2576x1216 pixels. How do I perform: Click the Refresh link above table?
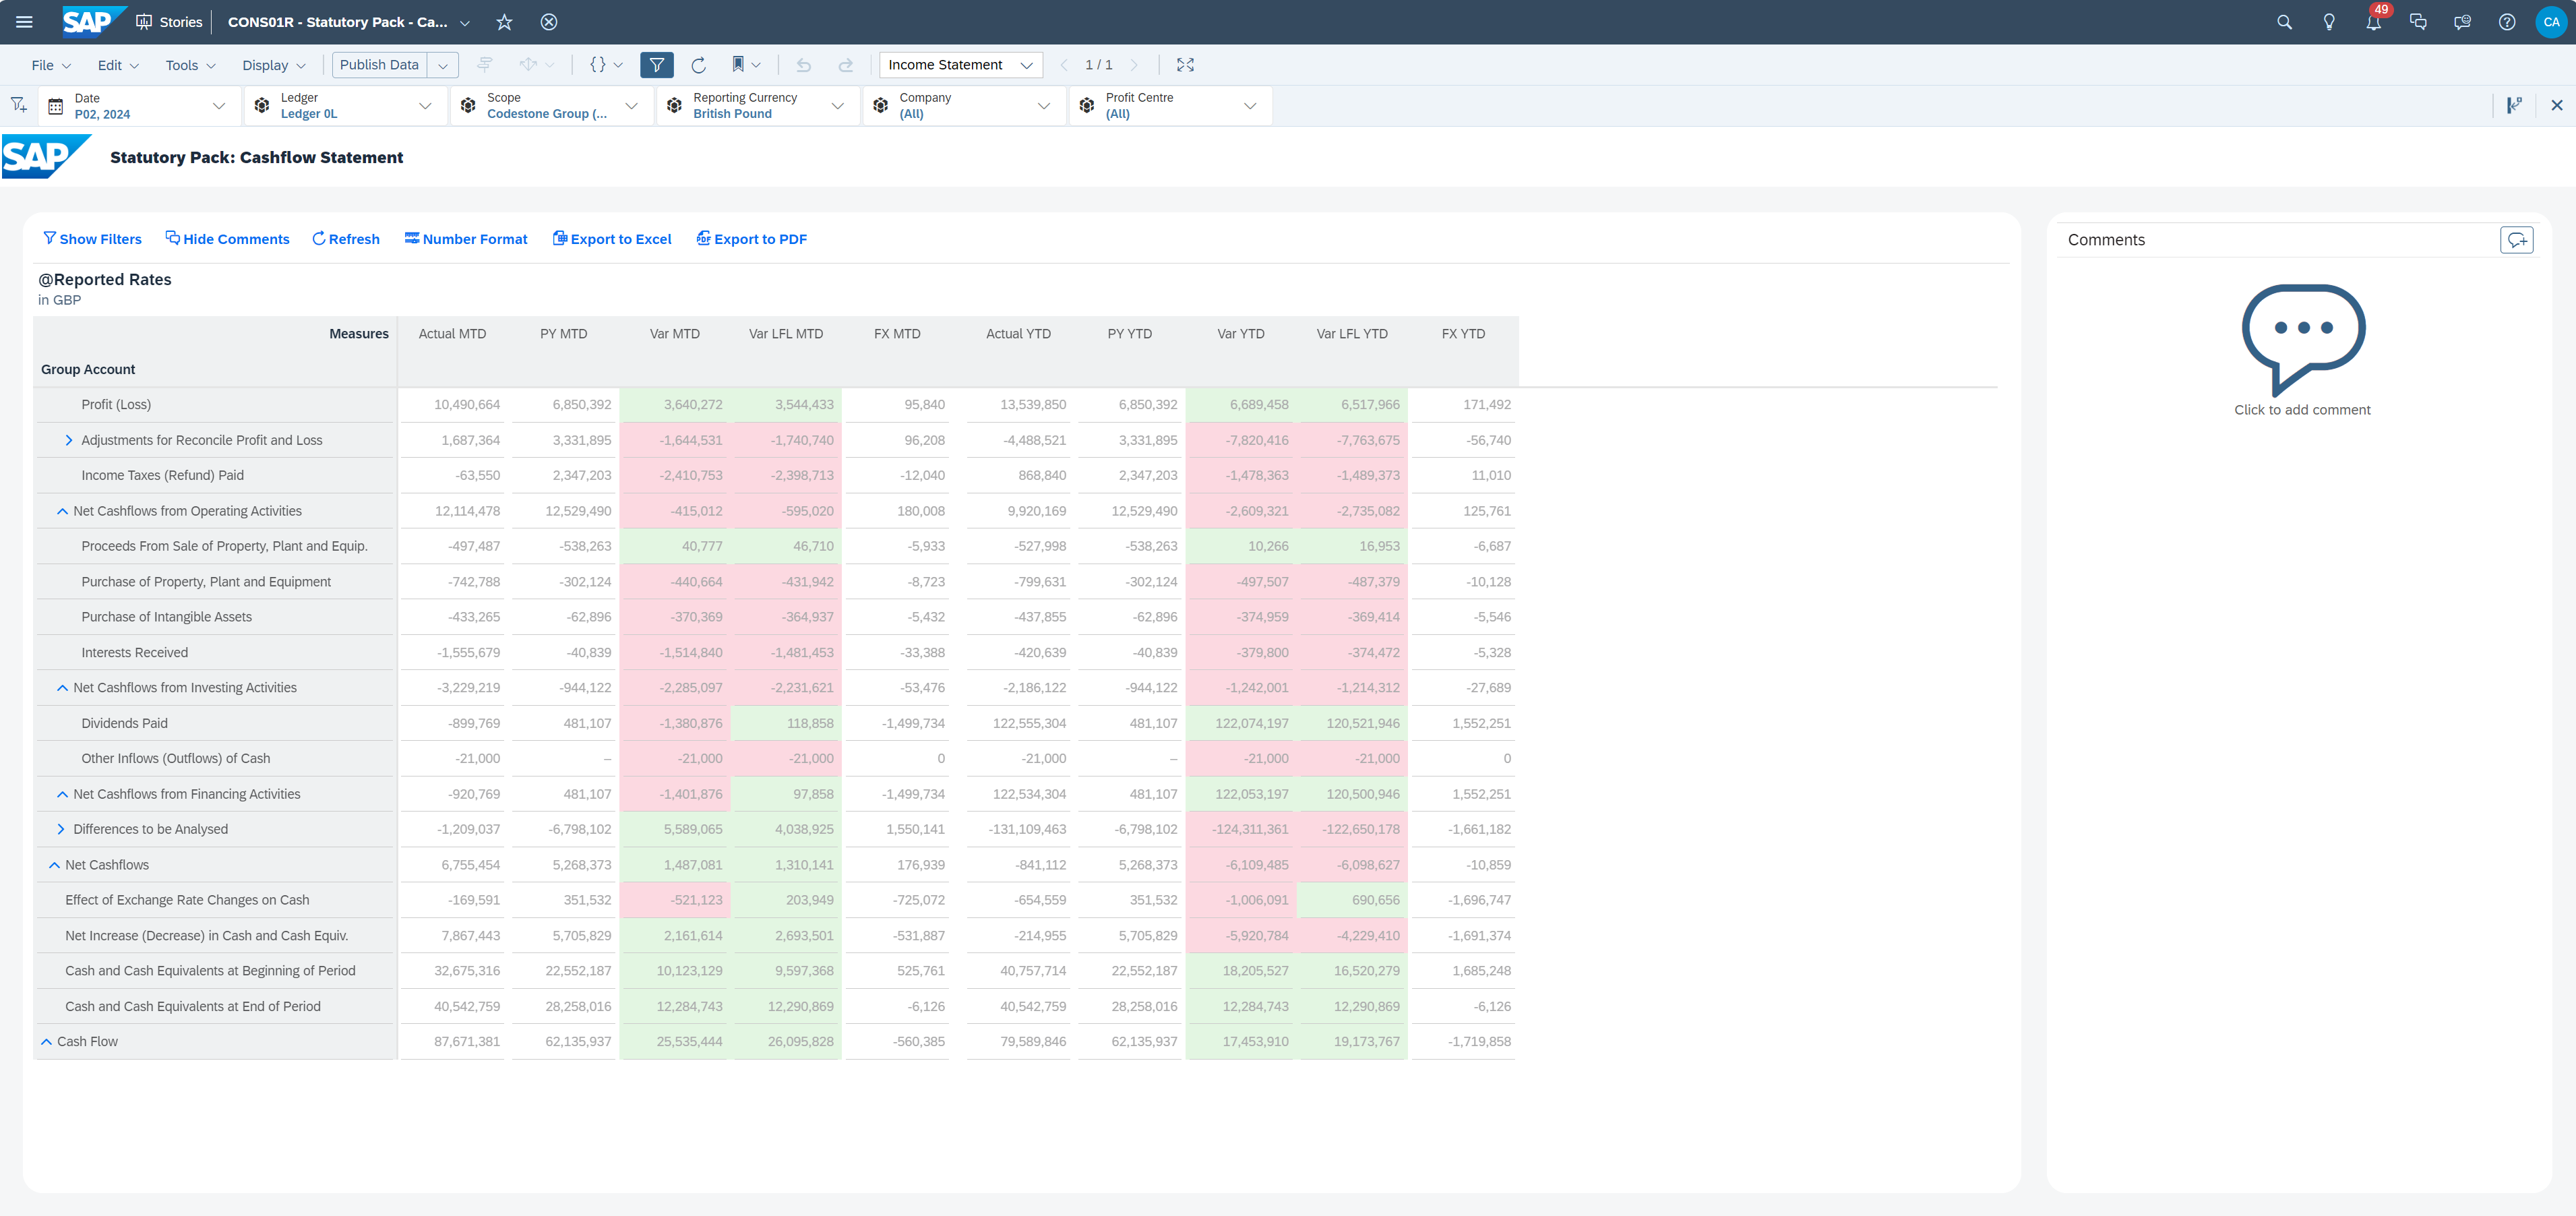click(x=346, y=239)
